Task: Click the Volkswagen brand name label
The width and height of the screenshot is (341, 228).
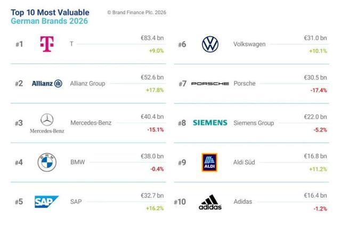Action: (249, 44)
